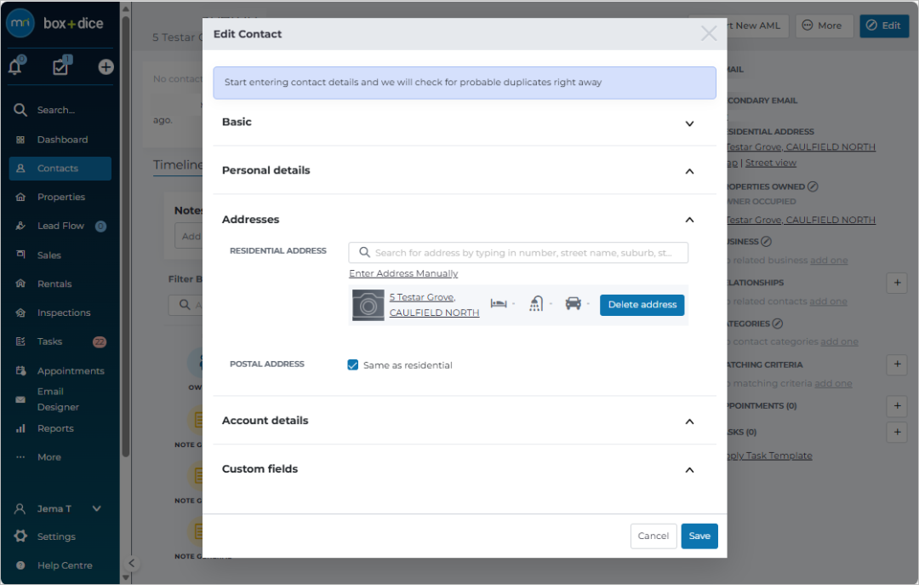This screenshot has height=585, width=919.
Task: Click Enter Address Manually link
Action: (x=403, y=273)
